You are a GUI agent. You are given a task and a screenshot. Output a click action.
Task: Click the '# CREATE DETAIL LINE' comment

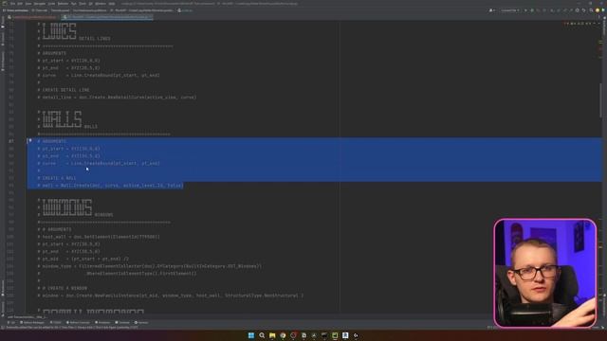pos(64,90)
